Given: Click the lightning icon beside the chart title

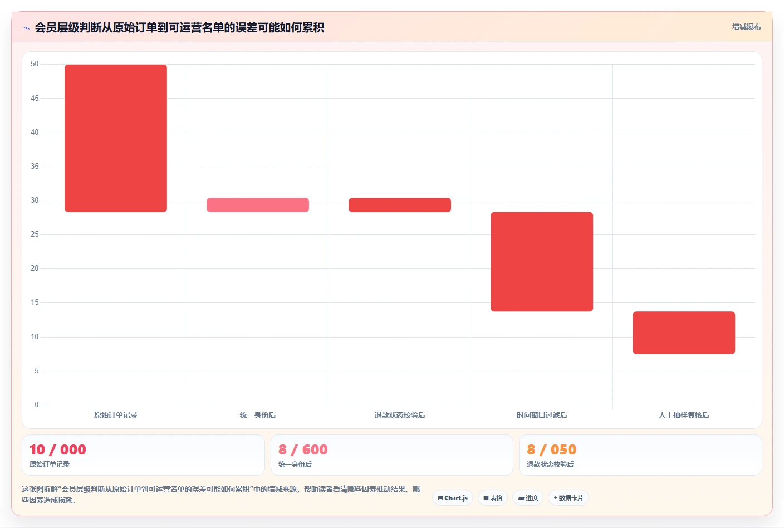Looking at the screenshot, I should point(26,28).
